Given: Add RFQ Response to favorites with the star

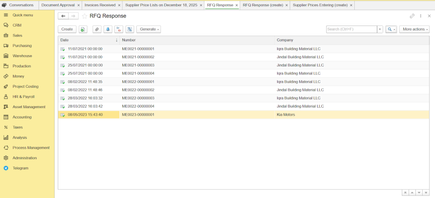Looking at the screenshot, I should pyautogui.click(x=85, y=16).
